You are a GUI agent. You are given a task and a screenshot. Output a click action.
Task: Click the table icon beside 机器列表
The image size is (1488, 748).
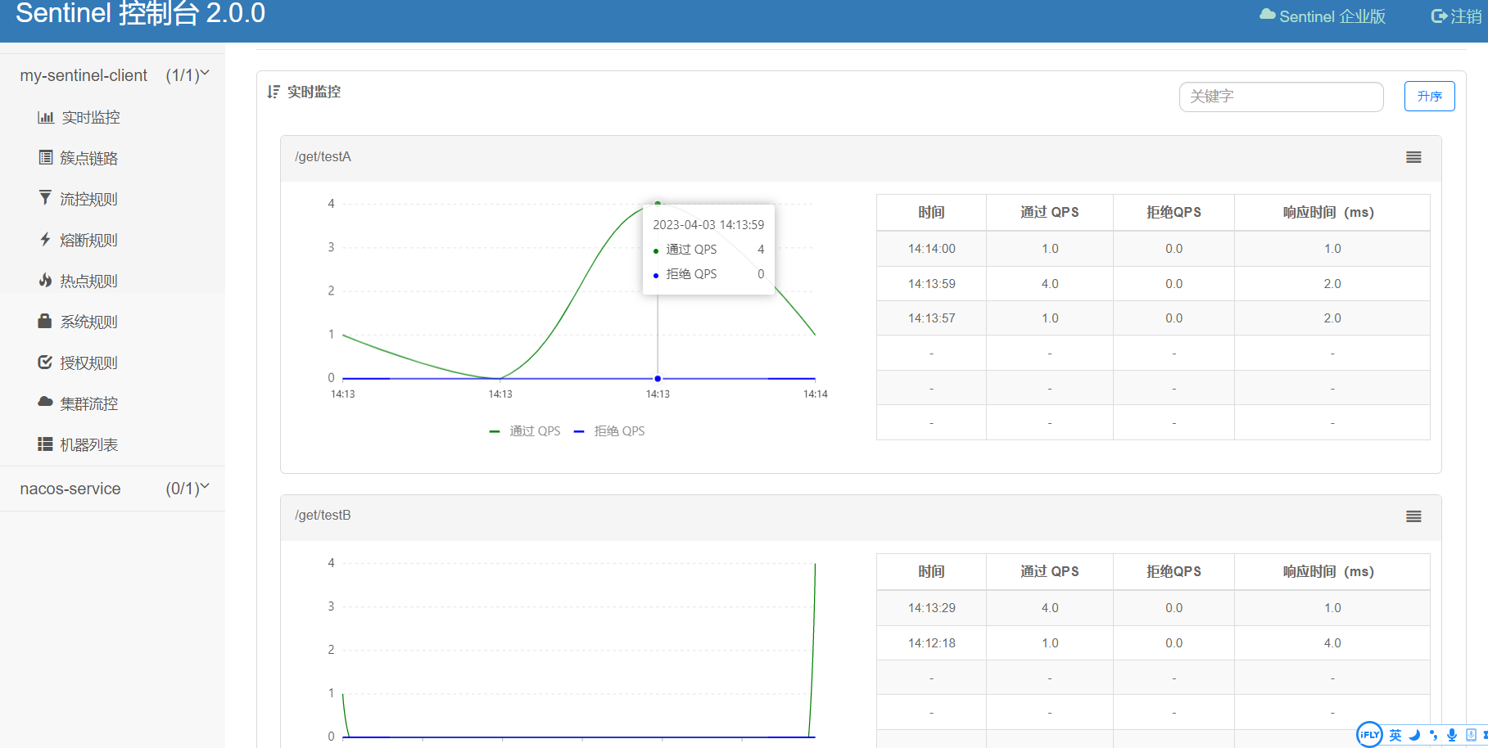[45, 444]
